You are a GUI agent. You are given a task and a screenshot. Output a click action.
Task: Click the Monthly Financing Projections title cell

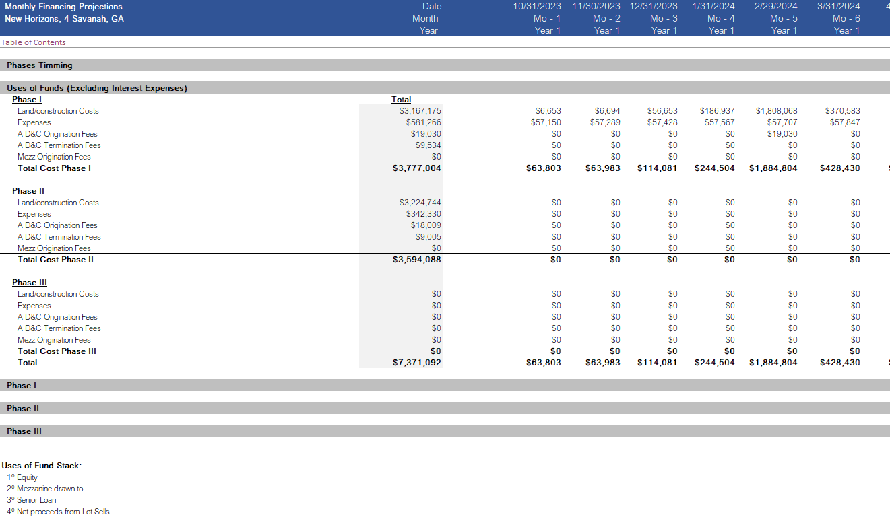pos(64,7)
